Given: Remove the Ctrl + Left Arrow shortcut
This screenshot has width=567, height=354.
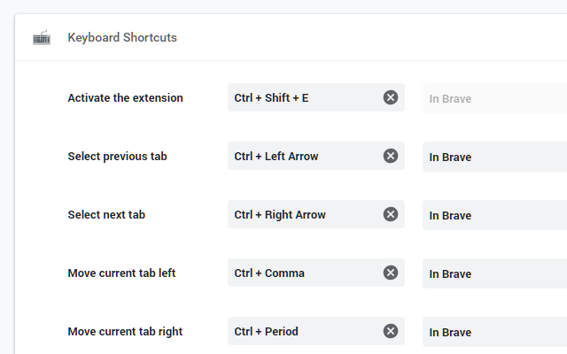Looking at the screenshot, I should [x=391, y=156].
